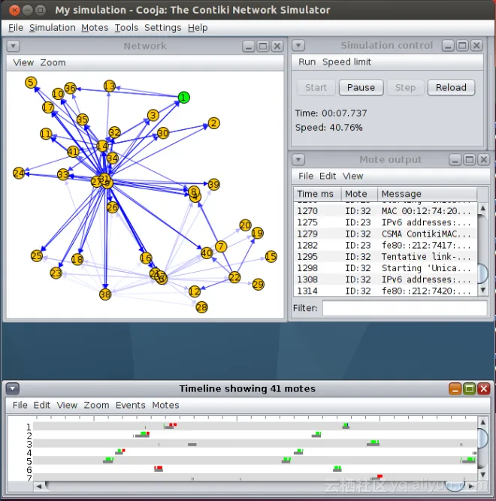The height and width of the screenshot is (501, 496).
Task: Select mote node 24 on left edge
Action: 19,174
